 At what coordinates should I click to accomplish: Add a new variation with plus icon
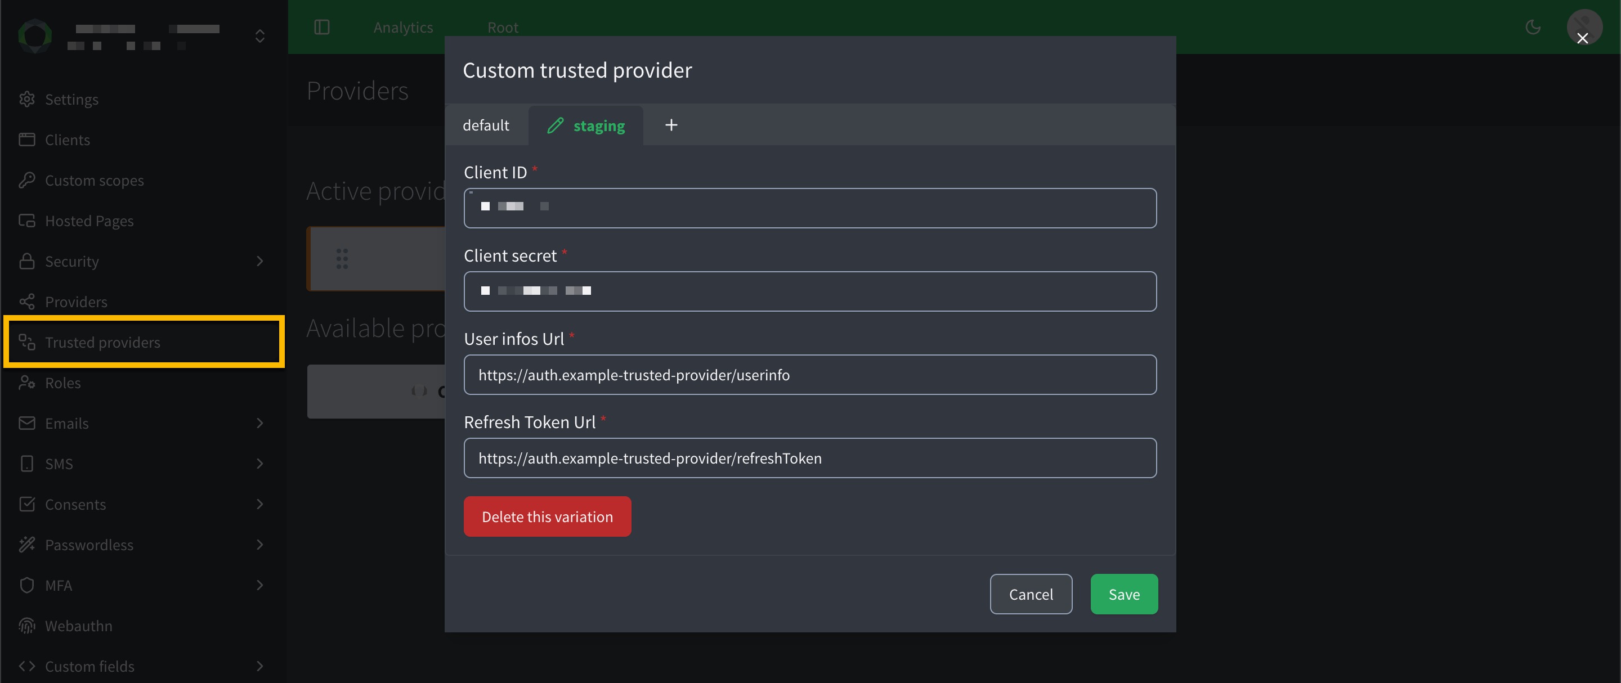coord(671,125)
